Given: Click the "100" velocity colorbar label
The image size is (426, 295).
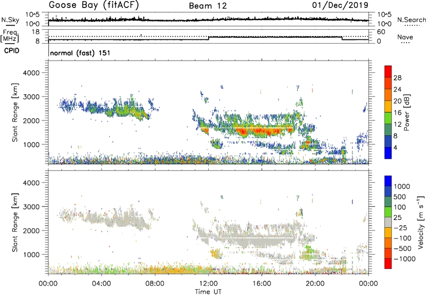Looking at the screenshot, I should (400, 207).
